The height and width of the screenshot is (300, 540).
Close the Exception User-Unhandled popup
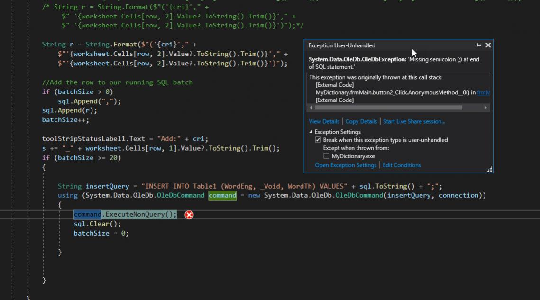click(488, 45)
